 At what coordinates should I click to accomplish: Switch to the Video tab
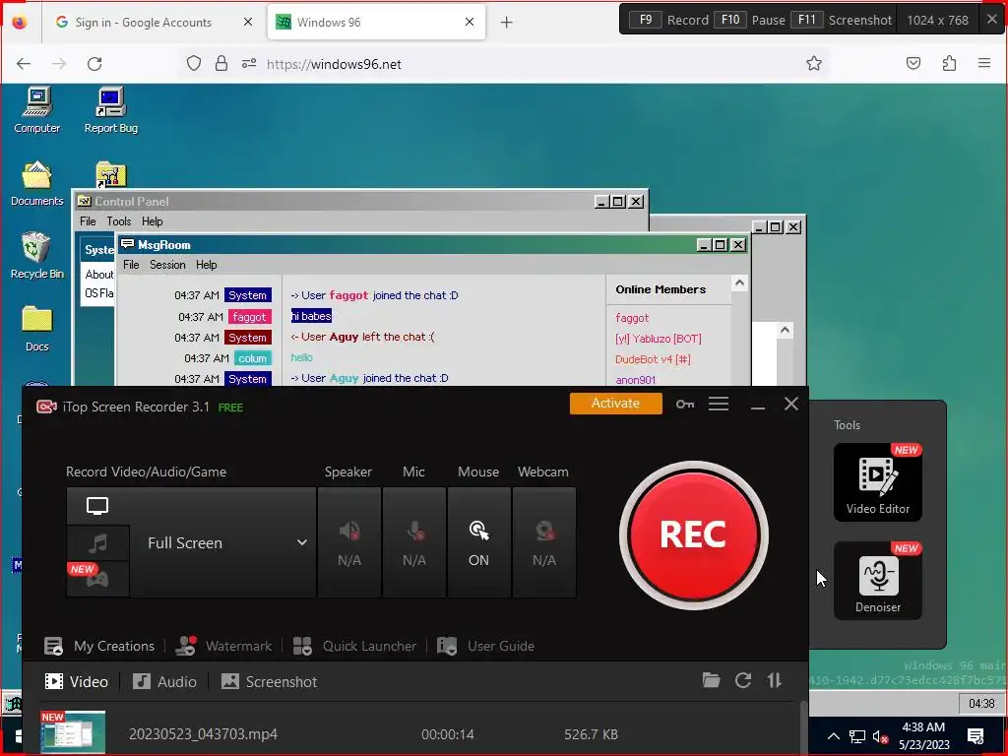[76, 681]
